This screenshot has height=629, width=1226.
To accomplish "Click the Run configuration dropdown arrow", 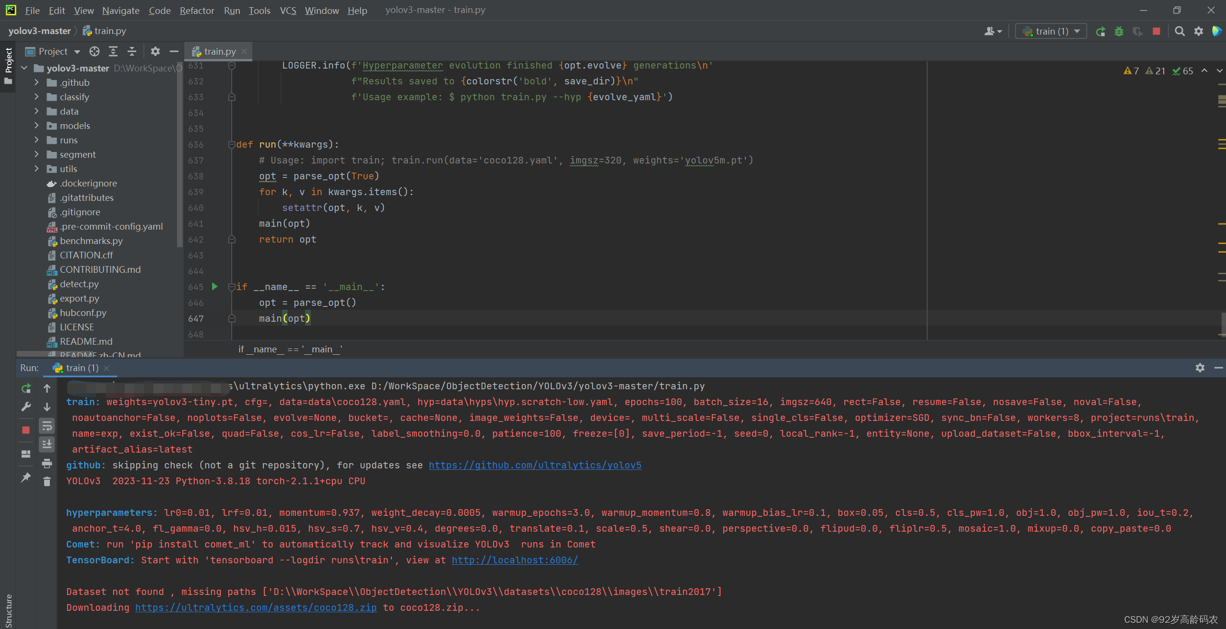I will (x=1077, y=32).
